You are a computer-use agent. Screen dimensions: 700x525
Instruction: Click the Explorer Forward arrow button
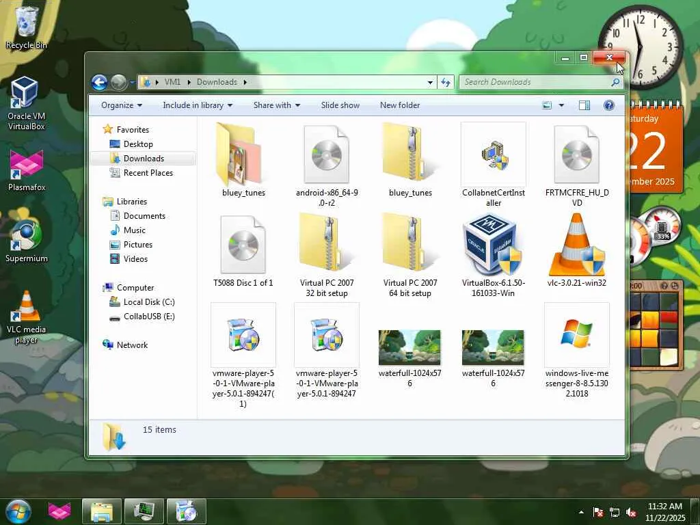(118, 82)
